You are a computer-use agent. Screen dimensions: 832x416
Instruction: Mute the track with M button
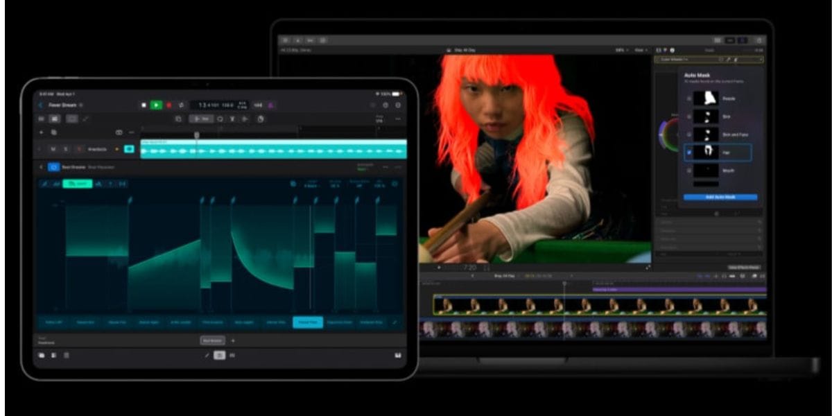click(53, 149)
